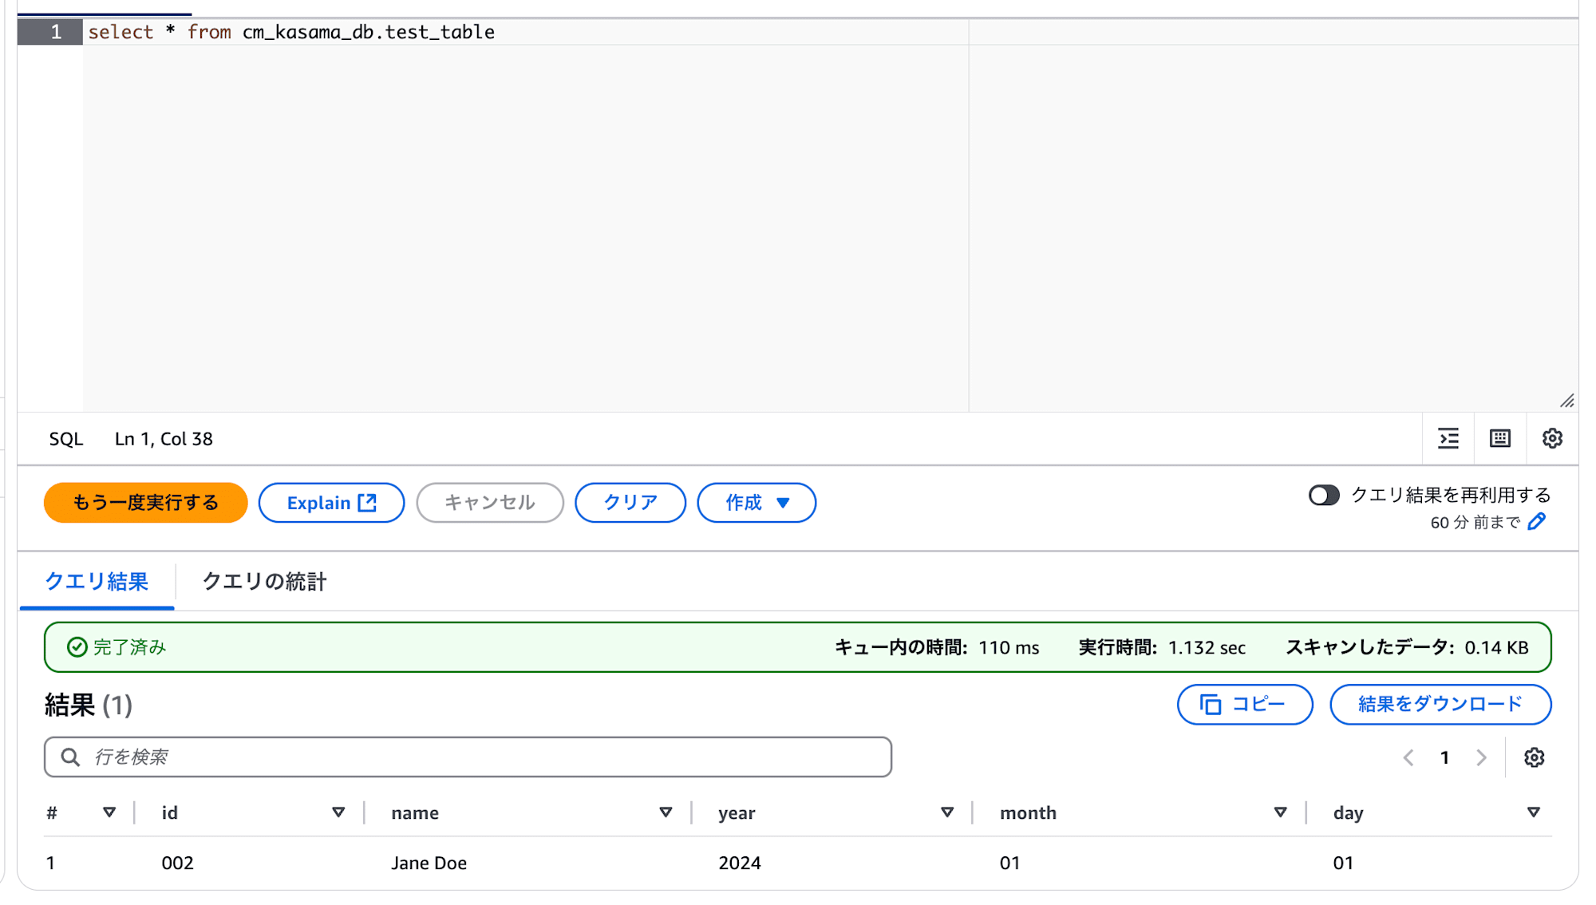Viewport: 1596px width, 905px height.
Task: Click the スキャンしたデータ 0.14 KB value
Action: tap(1496, 648)
